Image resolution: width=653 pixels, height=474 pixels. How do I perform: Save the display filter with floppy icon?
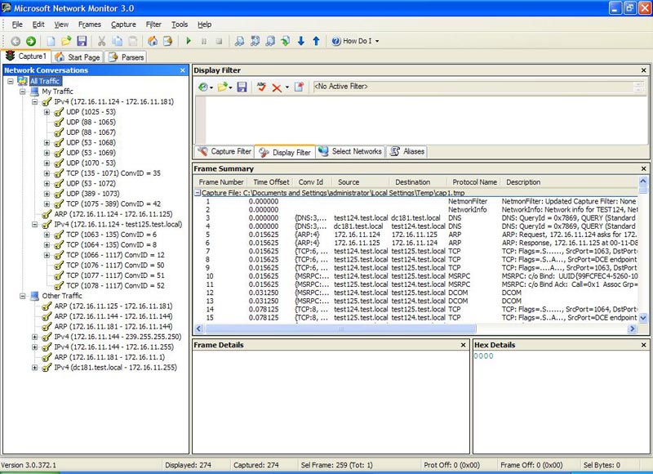[x=242, y=87]
